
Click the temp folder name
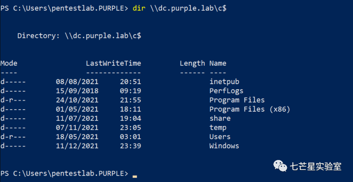pos(218,128)
